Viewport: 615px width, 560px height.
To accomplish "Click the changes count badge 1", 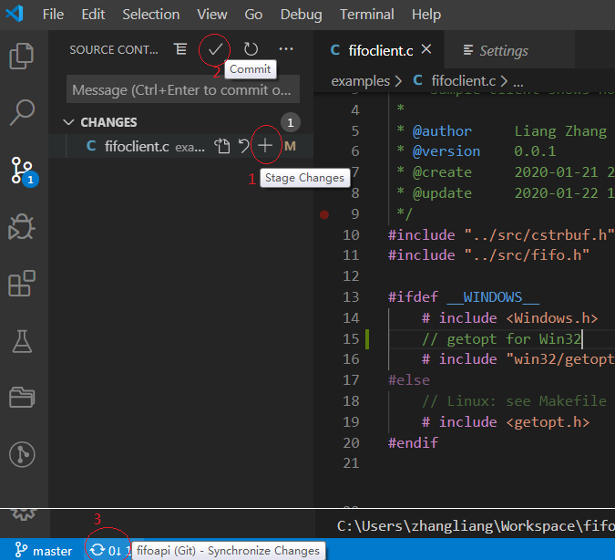I will [x=291, y=122].
